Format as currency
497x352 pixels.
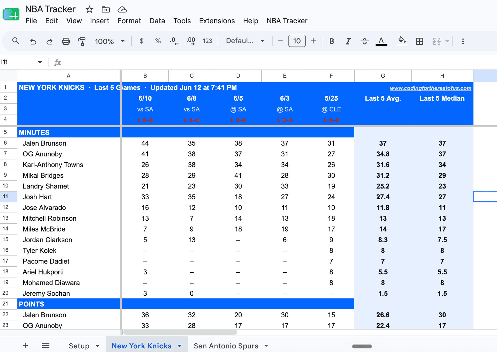[x=141, y=41]
